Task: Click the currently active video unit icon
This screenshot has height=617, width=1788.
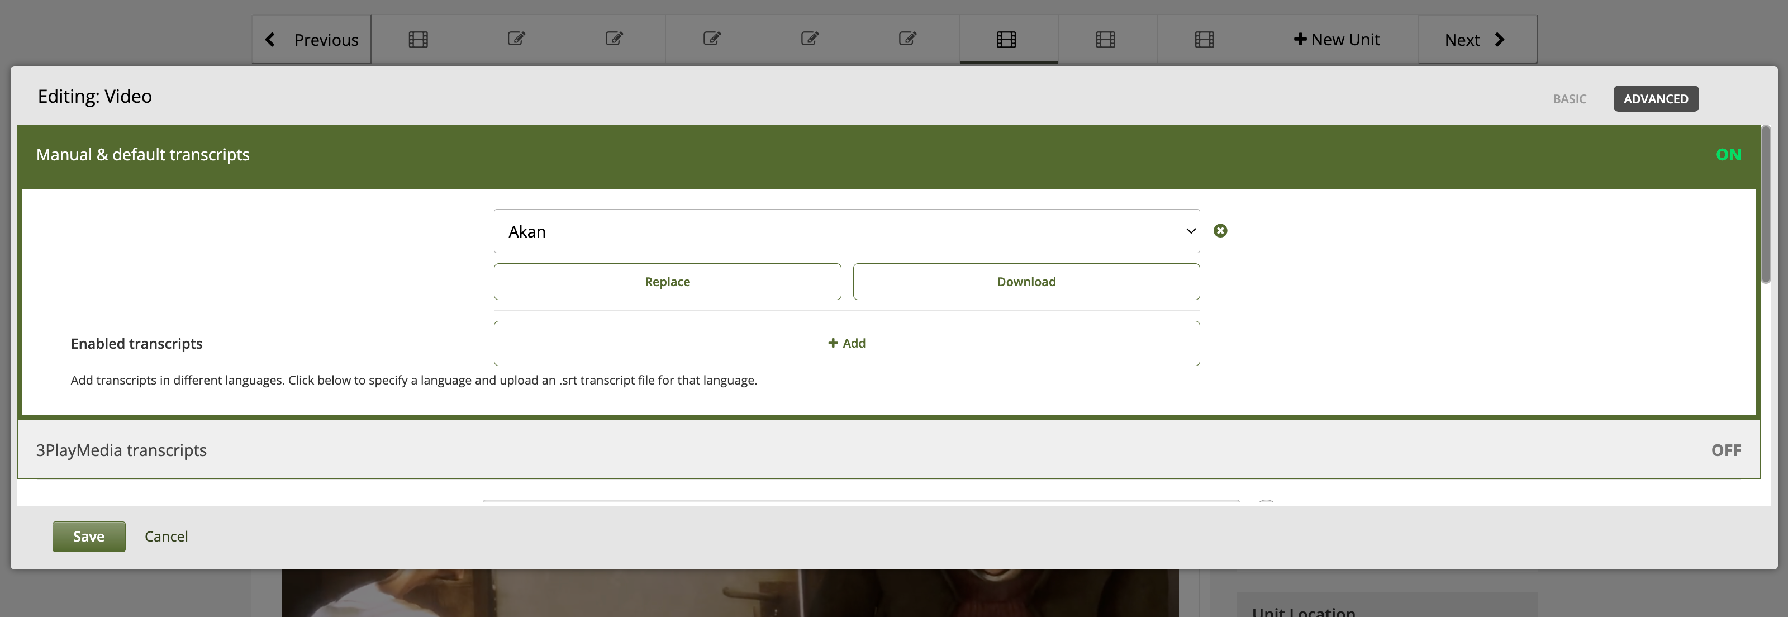Action: [1006, 40]
